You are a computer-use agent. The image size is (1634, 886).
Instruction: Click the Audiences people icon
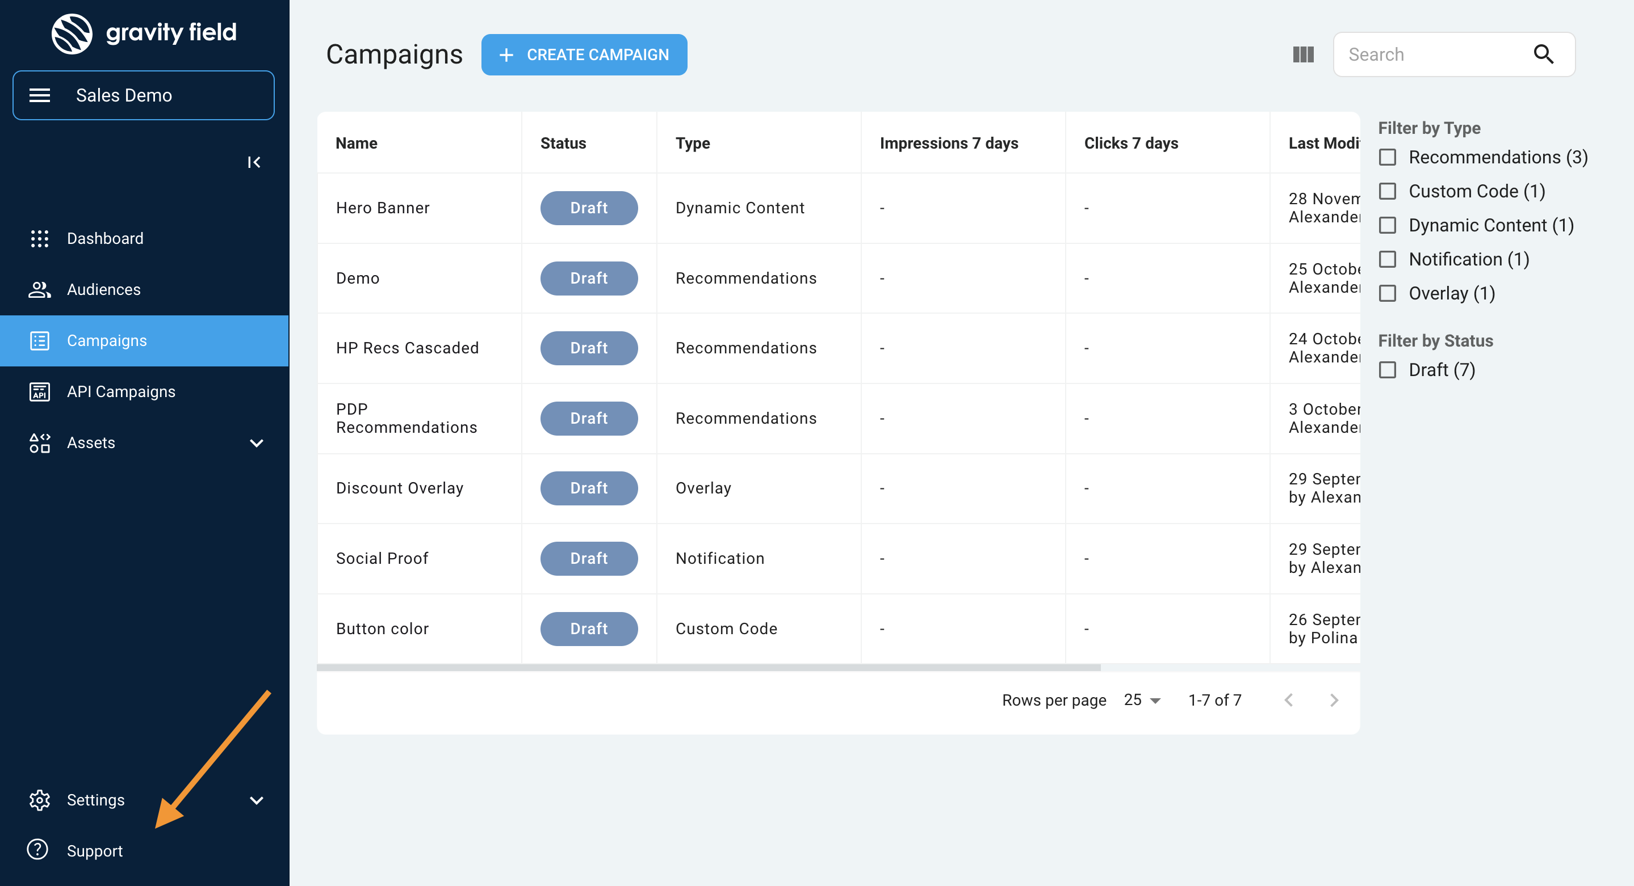[x=39, y=290]
